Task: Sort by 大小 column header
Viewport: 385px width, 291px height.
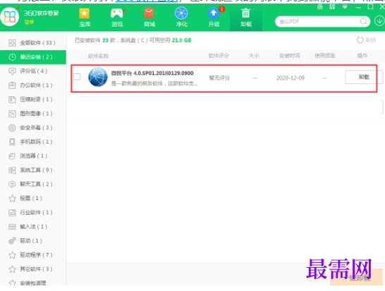Action: point(254,56)
